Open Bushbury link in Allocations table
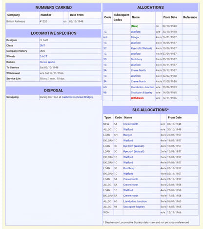This screenshot has height=229, width=203. 136,59
